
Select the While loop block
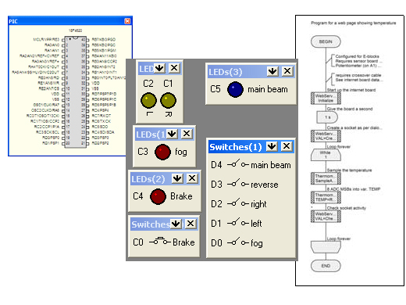coord(326,155)
